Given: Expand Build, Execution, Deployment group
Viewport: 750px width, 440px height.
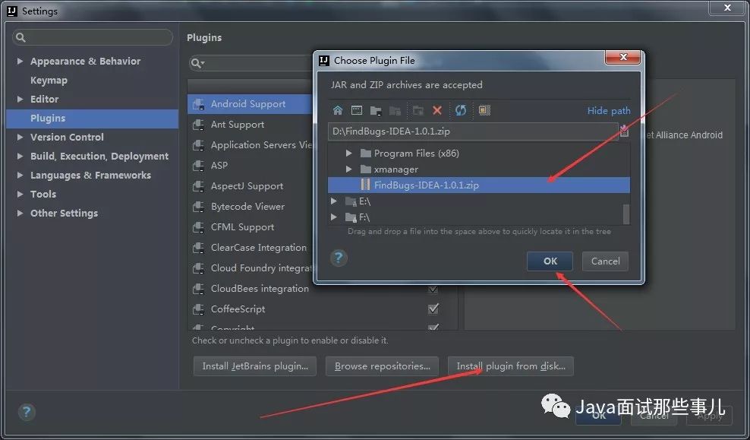Looking at the screenshot, I should click(x=20, y=156).
